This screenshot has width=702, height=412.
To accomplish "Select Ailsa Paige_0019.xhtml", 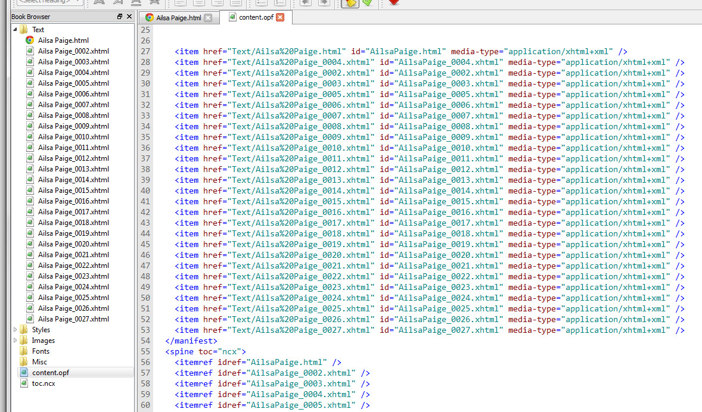I will (73, 233).
